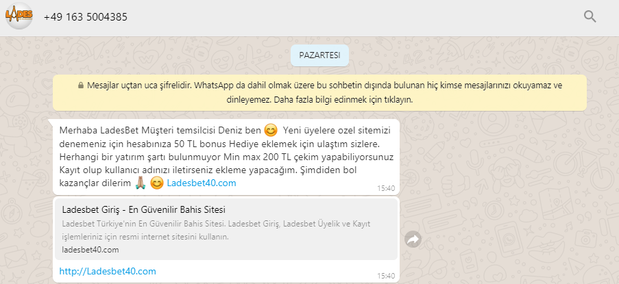Open the Ladesbet40.com link in the first message
619x284 pixels.
point(202,183)
